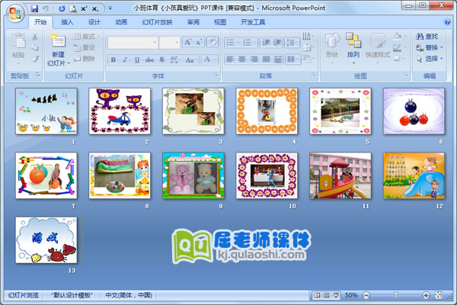Click the bullets list icon
This screenshot has width=457, height=305.
tap(232, 43)
